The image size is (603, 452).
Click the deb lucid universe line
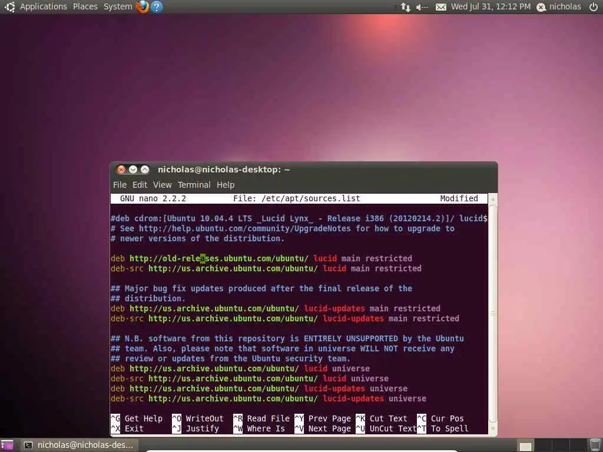(x=240, y=368)
